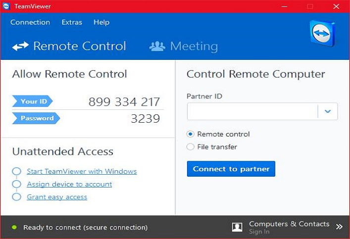The image size is (350, 239).
Task: Click the Computers & Contacts person icon
Action: coord(237,227)
